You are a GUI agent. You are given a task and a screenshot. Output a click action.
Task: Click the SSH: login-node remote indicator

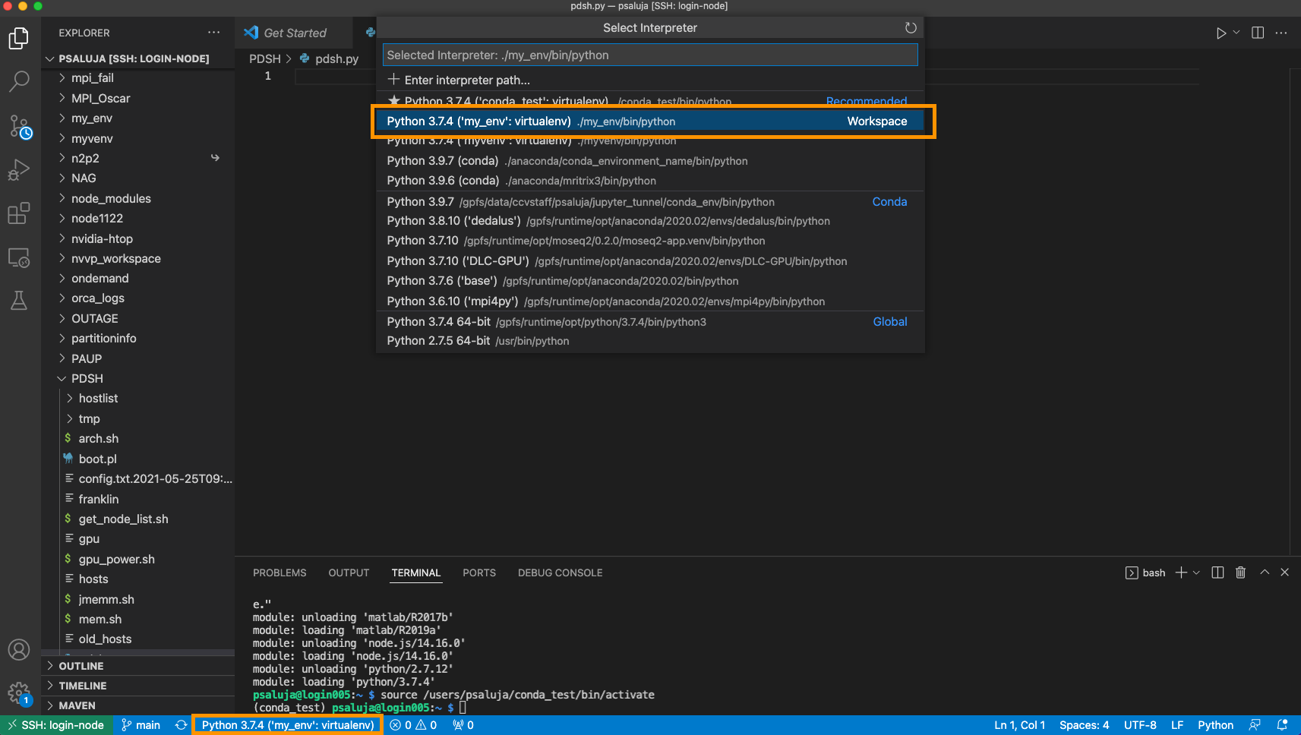(55, 725)
